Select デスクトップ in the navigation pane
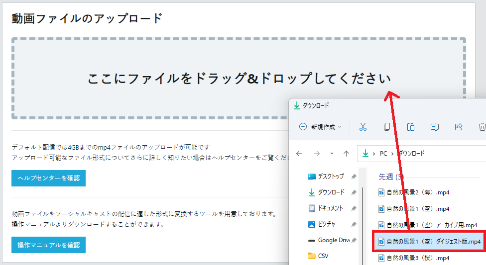486x265 pixels. 331,176
